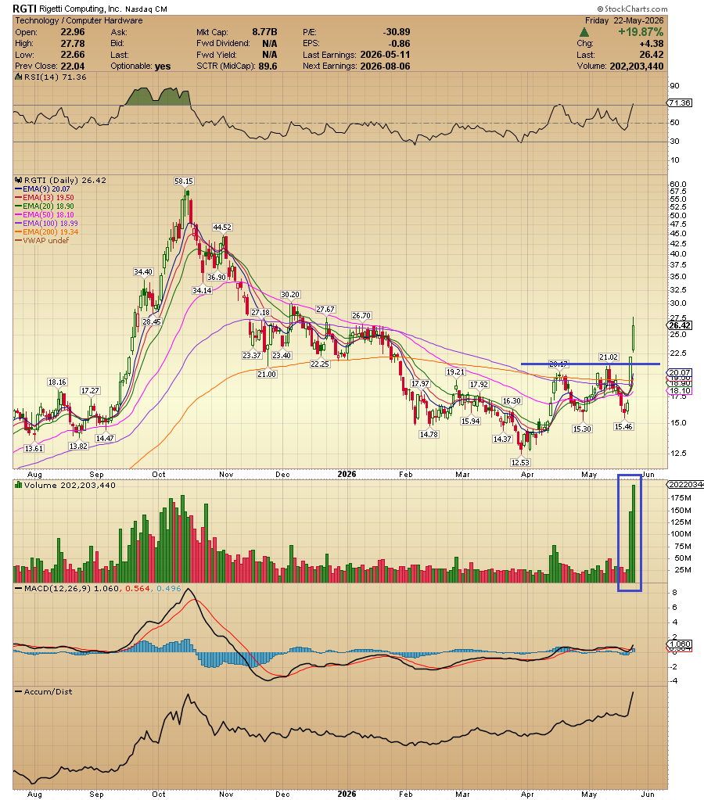Click the bar icon beside Volume label
Viewport: 704px width, 800px height.
point(18,485)
